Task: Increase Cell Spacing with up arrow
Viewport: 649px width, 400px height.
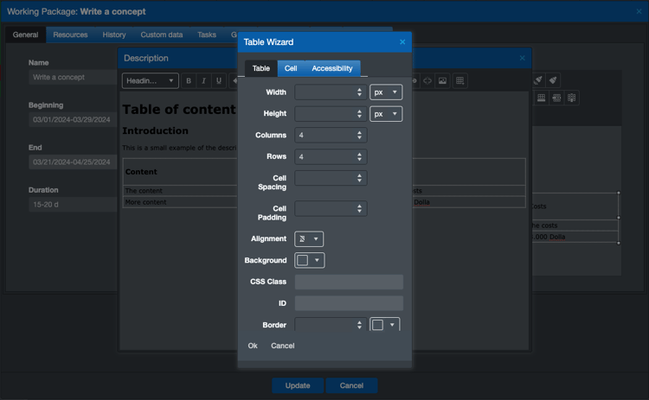Action: [359, 175]
